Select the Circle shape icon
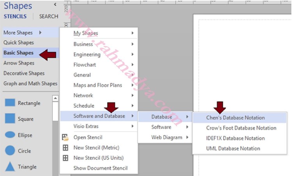 [x=9, y=151]
